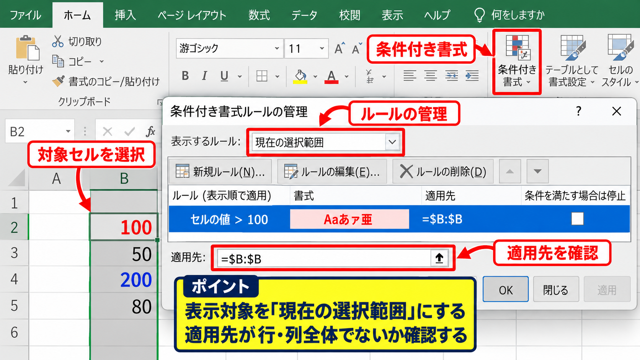Expand the font color dropdown arrow
Screen dimensions: 640x360
346,77
